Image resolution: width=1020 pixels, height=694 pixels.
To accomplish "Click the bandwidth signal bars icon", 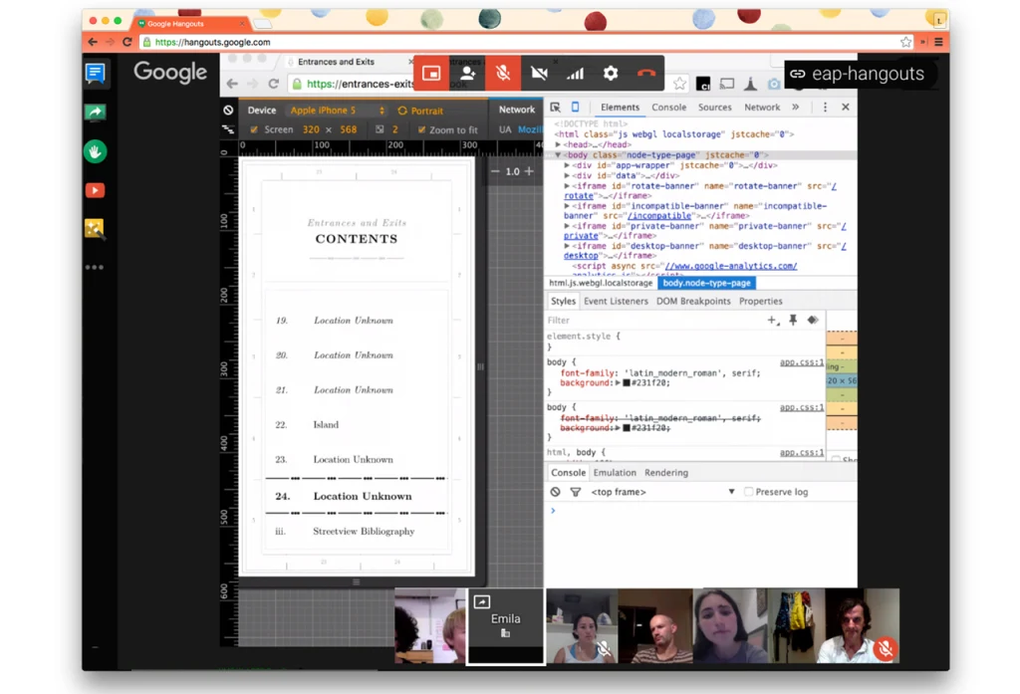I will [x=575, y=74].
